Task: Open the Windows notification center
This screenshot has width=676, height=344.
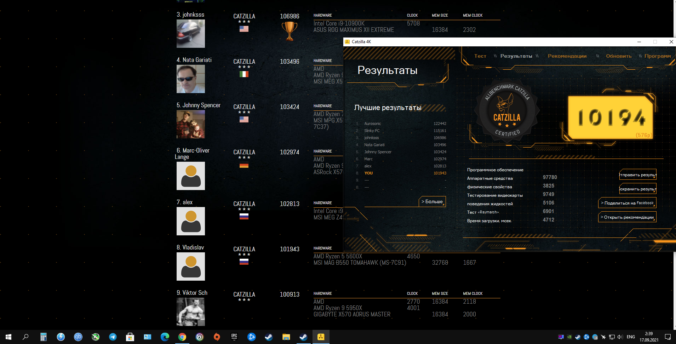Action: pos(668,337)
